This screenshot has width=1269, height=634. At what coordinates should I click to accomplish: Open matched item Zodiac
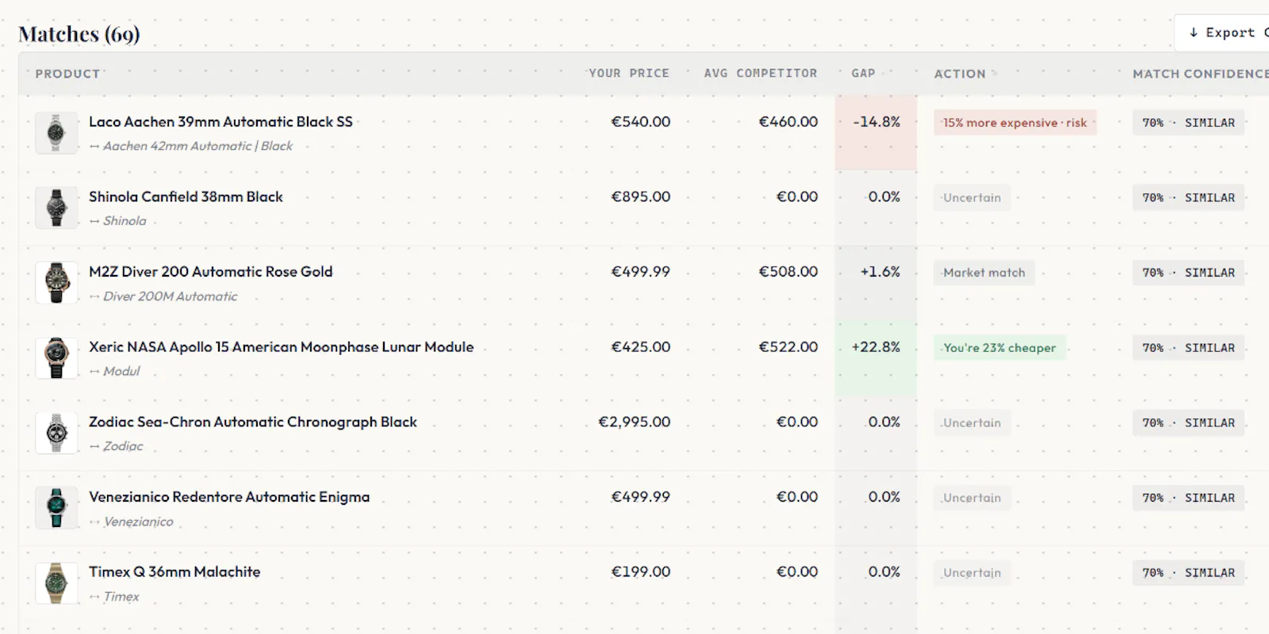123,446
